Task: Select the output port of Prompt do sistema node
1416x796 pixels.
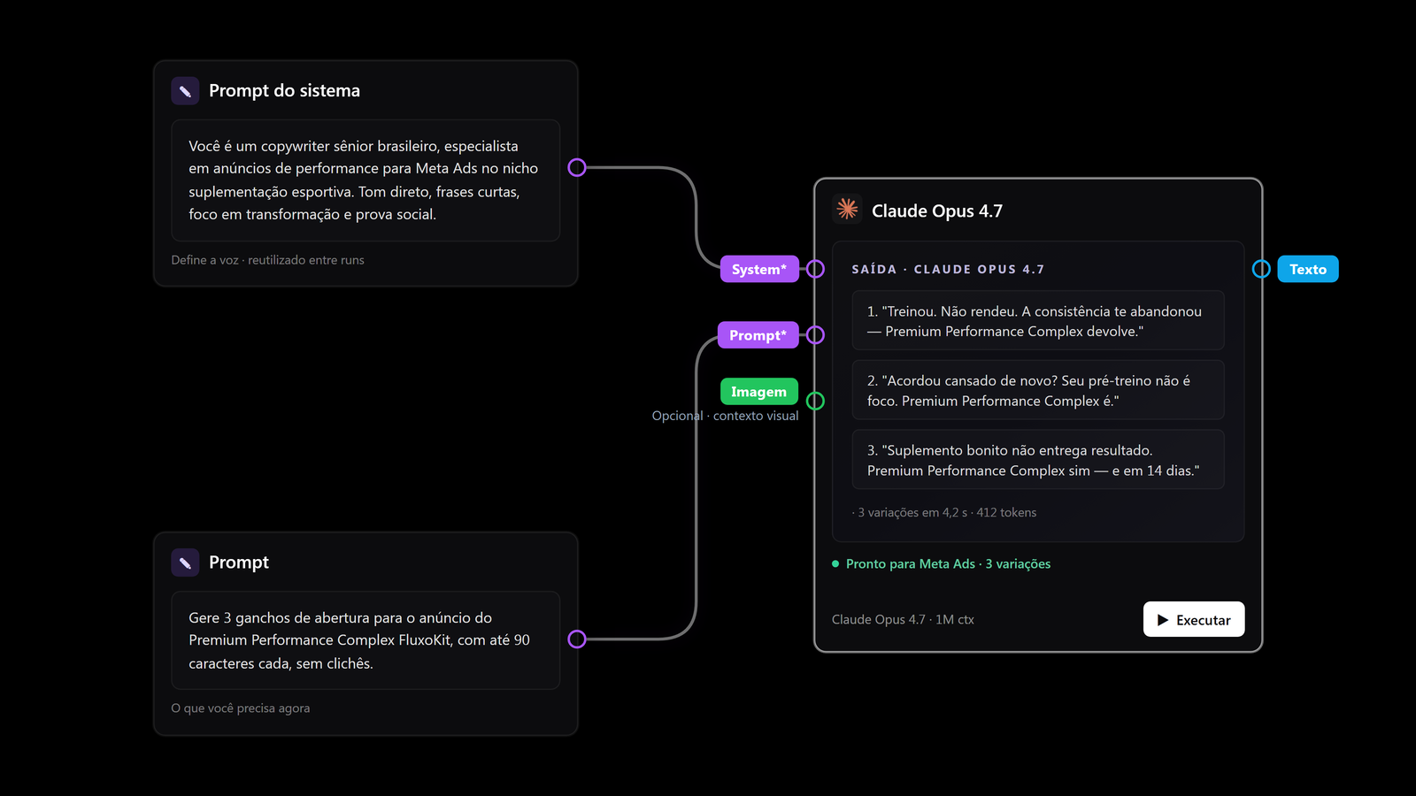Action: tap(577, 167)
